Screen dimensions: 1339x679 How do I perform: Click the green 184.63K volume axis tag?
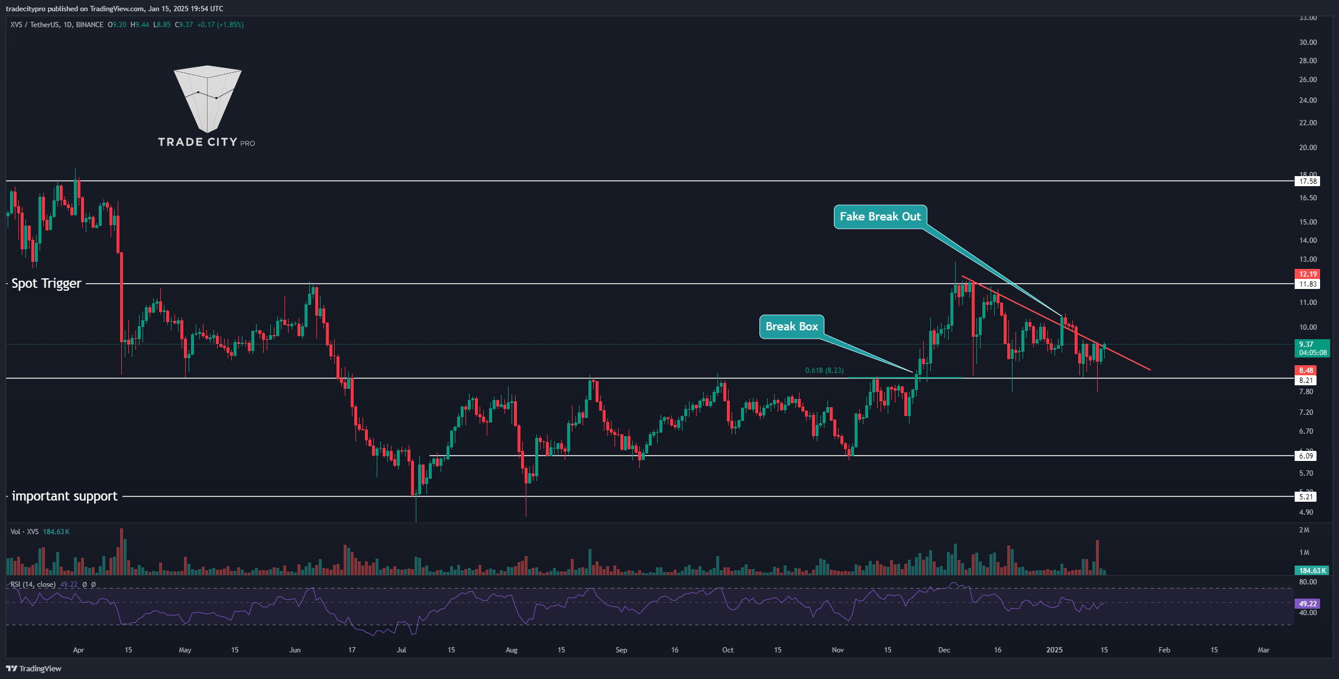(x=1312, y=571)
